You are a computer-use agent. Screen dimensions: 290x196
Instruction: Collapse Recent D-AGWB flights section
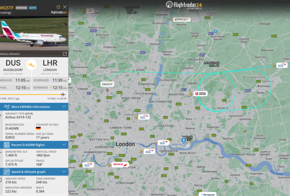pyautogui.click(x=64, y=145)
